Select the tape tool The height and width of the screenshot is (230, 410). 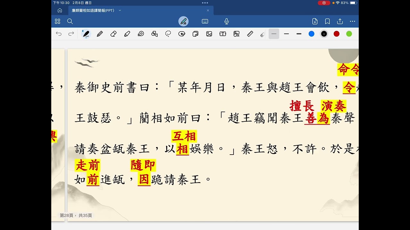click(141, 34)
